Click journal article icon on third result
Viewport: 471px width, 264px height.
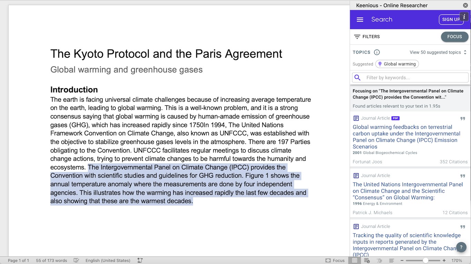[x=356, y=227]
